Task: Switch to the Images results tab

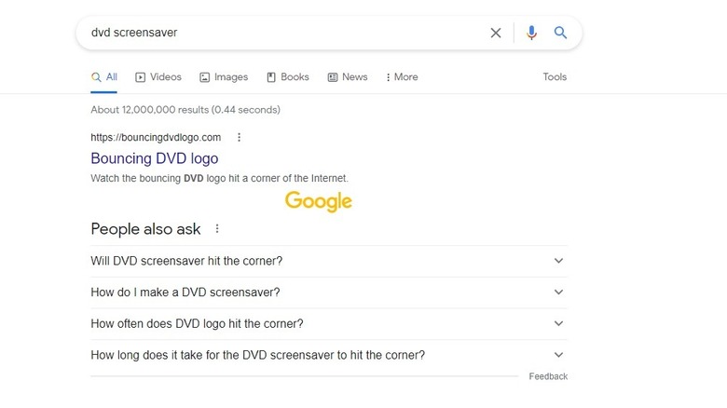Action: tap(224, 77)
